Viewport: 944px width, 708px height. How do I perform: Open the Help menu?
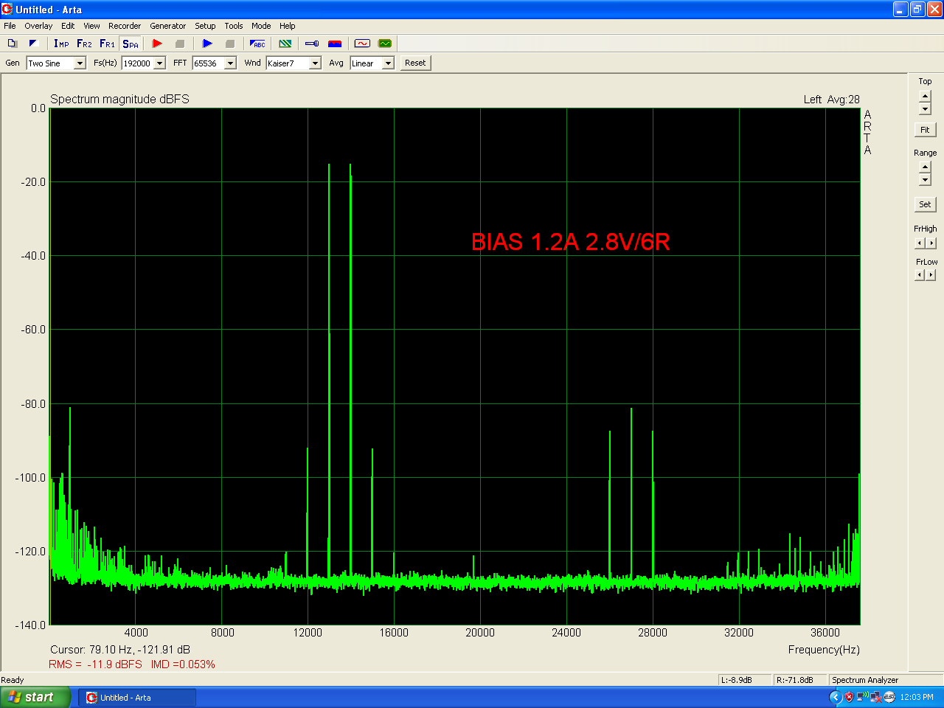[x=288, y=26]
